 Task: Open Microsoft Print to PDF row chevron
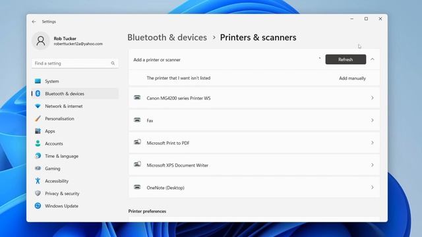tap(372, 143)
